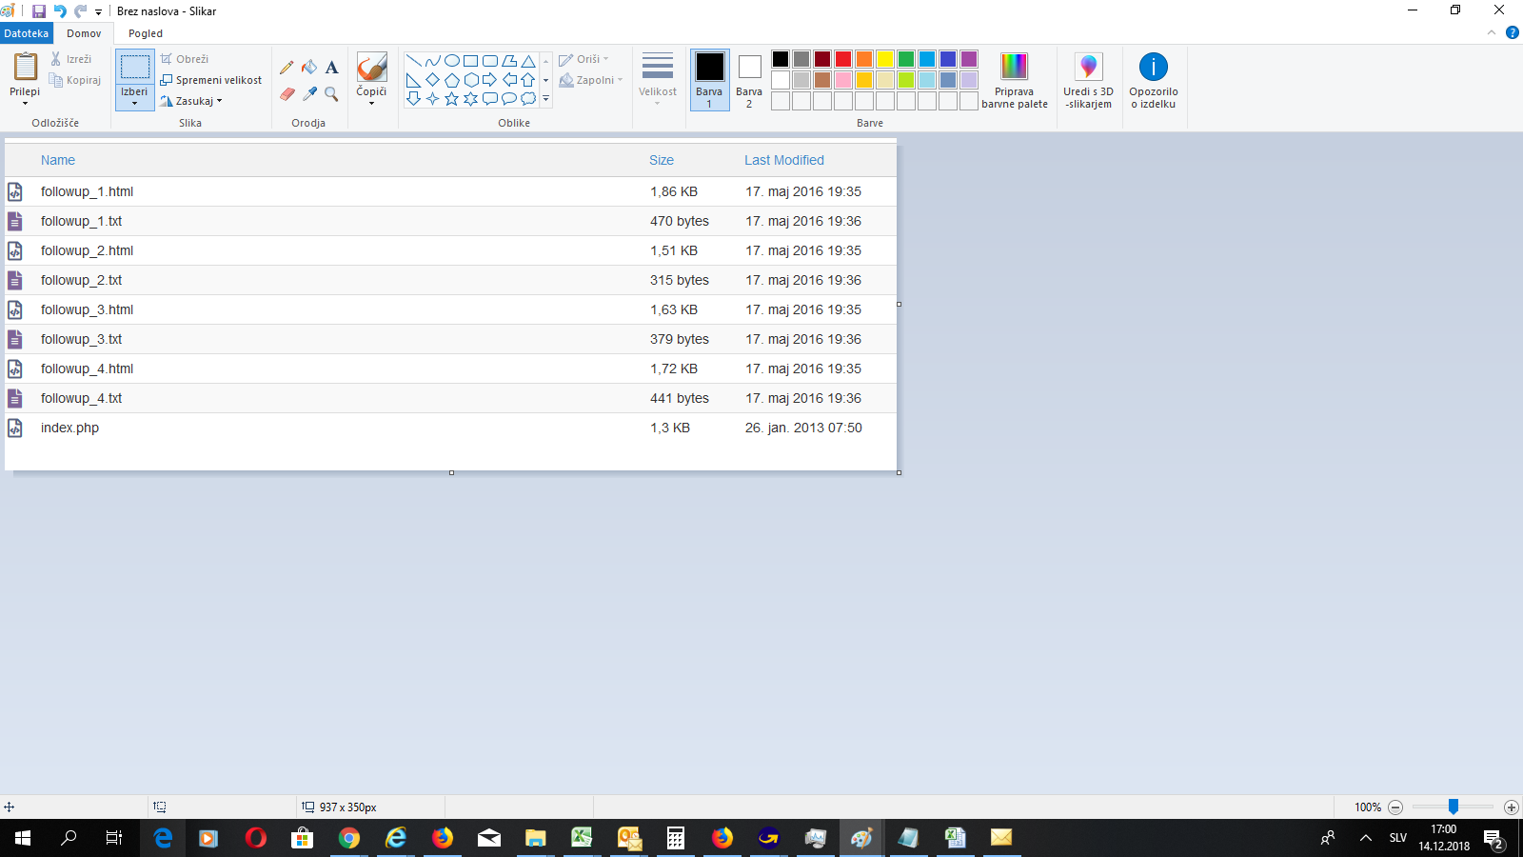
Task: Open the Windows Start menu
Action: point(23,838)
